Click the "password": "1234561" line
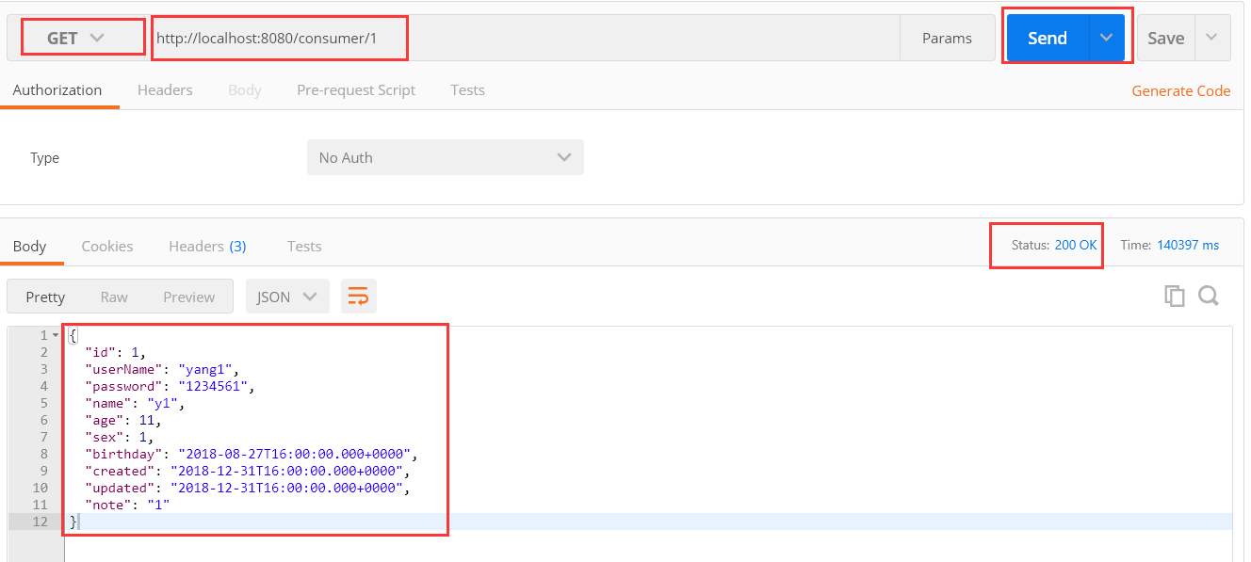 [x=171, y=386]
